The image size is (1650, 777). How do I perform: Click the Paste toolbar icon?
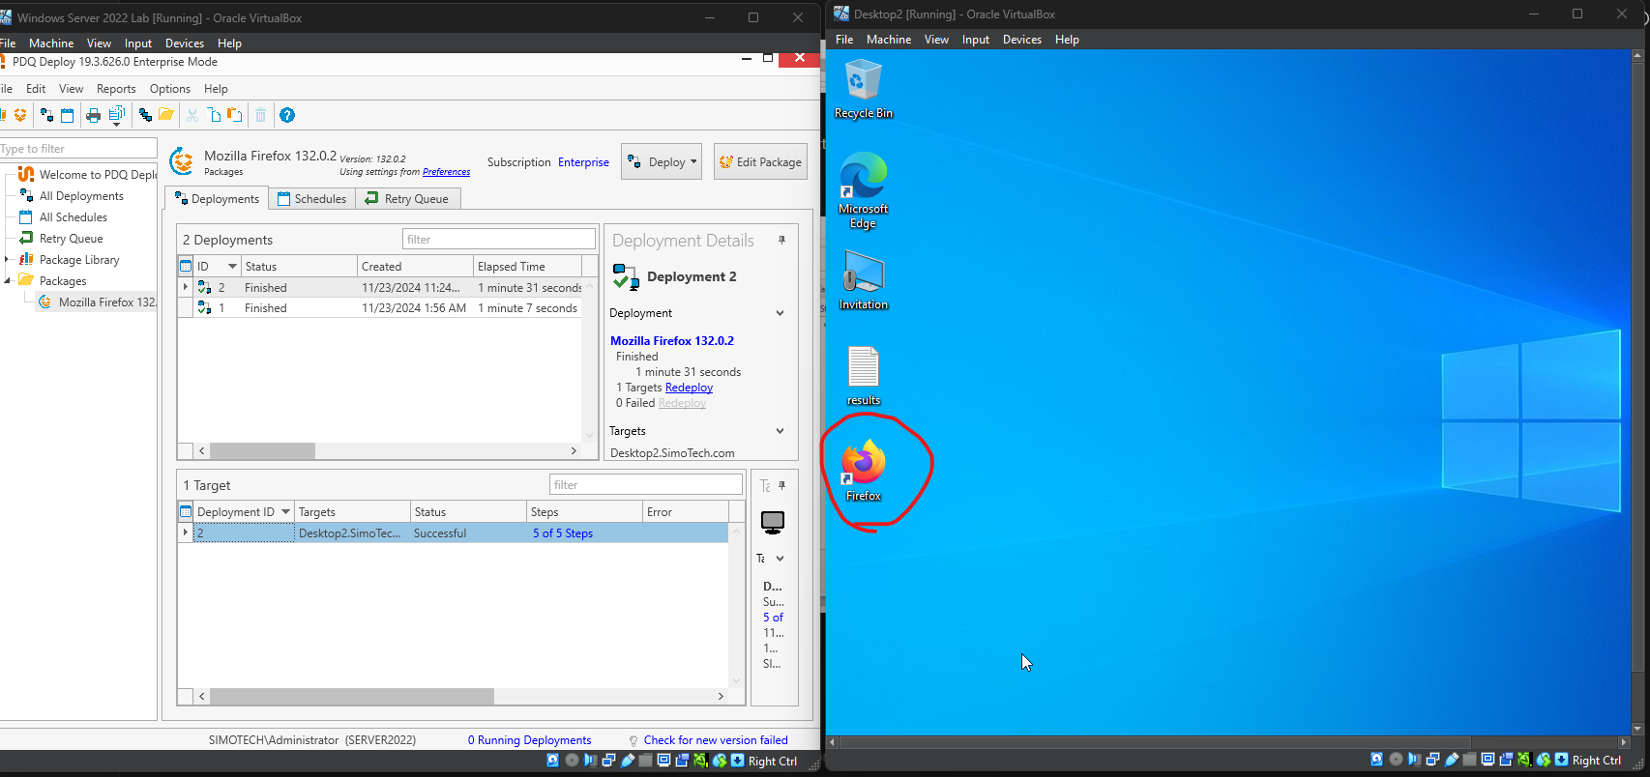235,115
